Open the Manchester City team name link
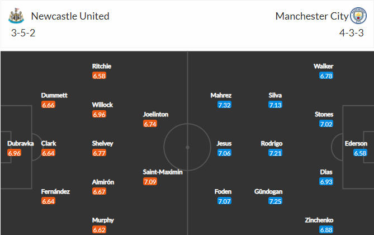 312,16
